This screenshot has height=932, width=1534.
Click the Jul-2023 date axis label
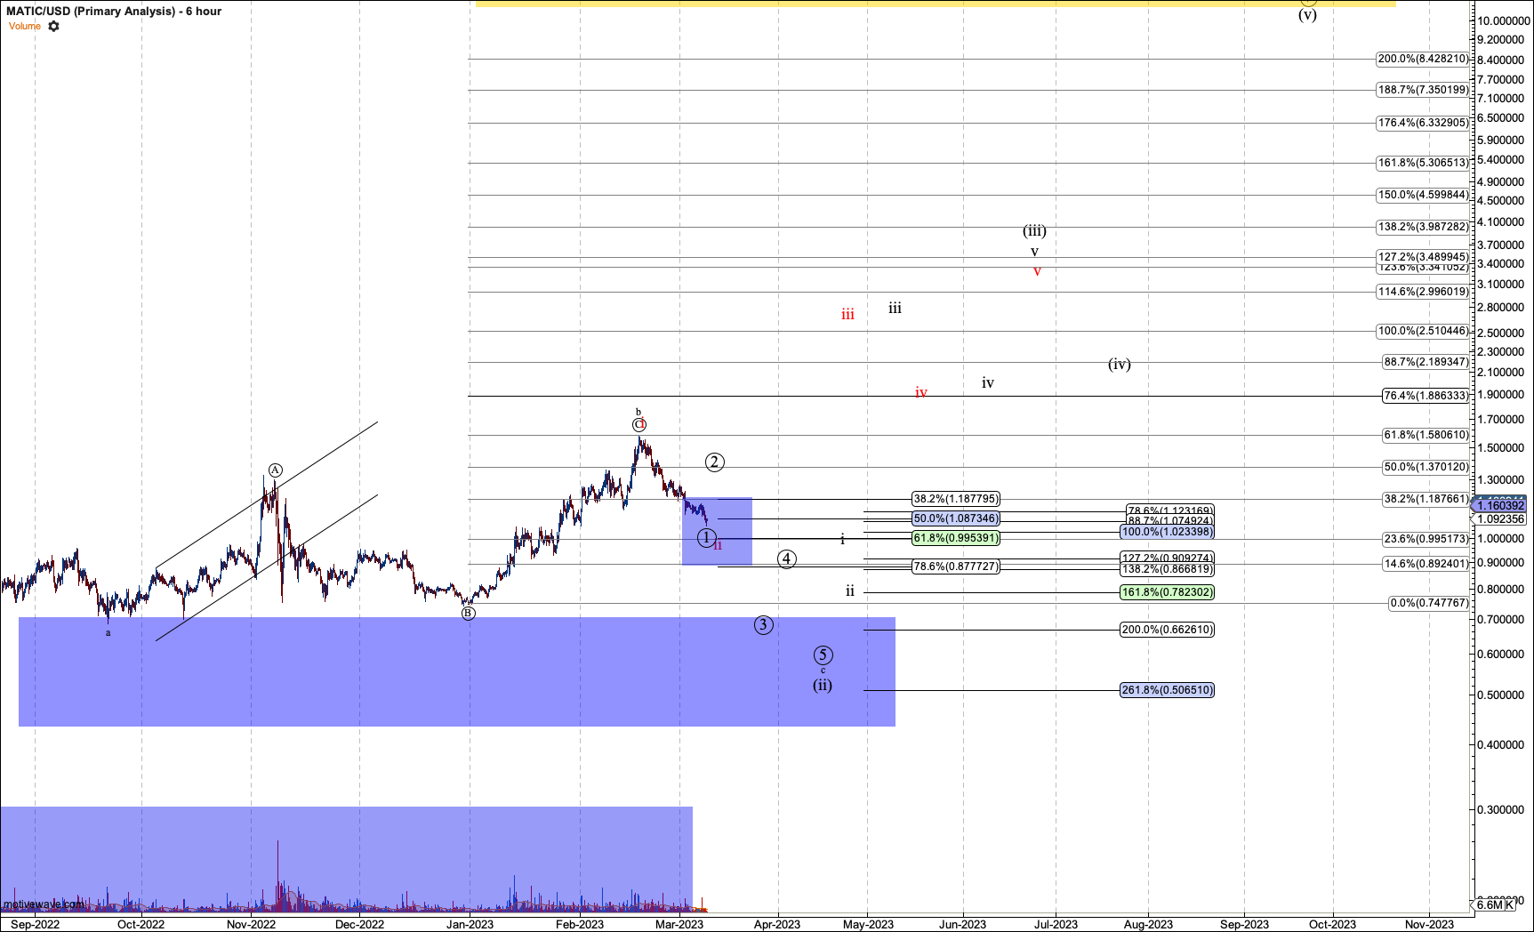point(1056,924)
